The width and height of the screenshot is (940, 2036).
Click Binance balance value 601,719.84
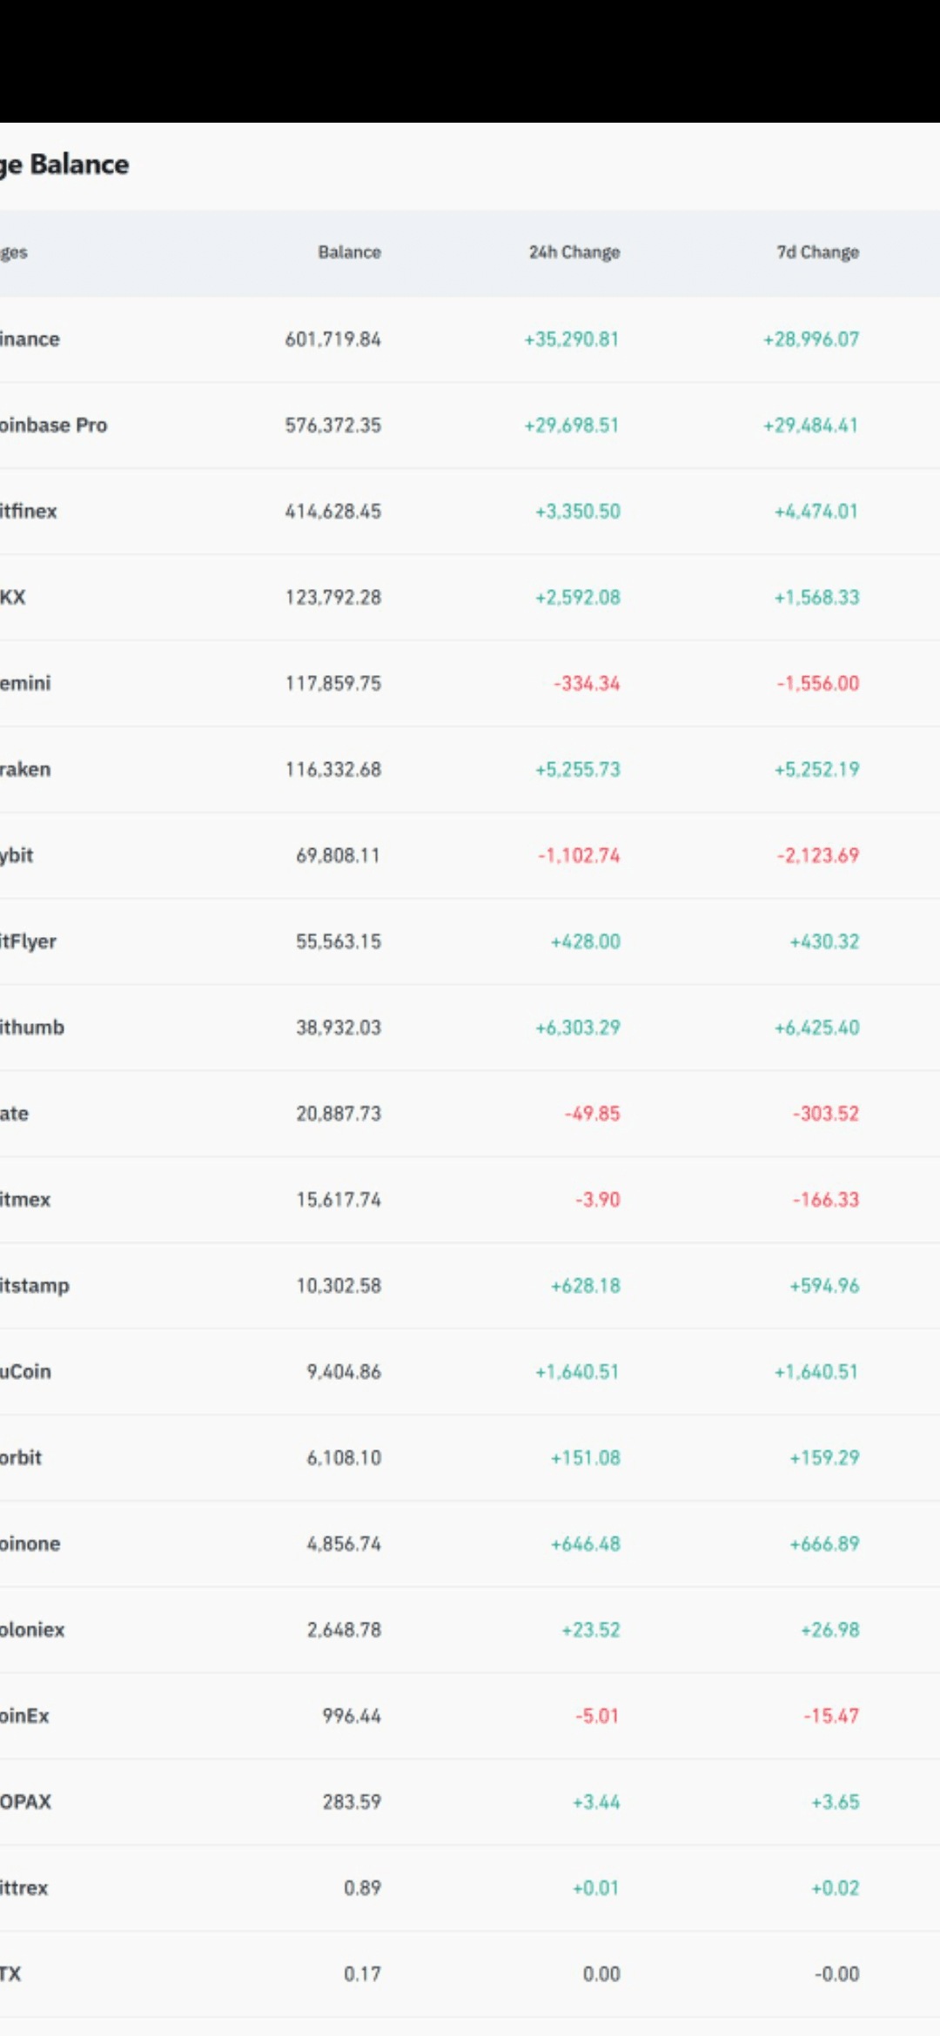[332, 339]
